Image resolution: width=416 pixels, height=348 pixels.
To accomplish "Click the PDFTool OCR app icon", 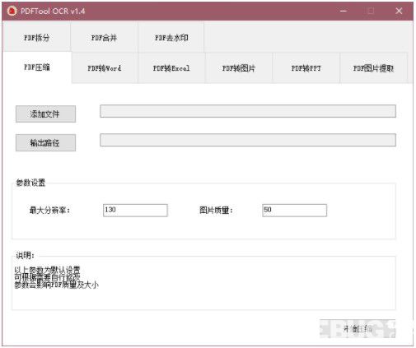I will [12, 11].
